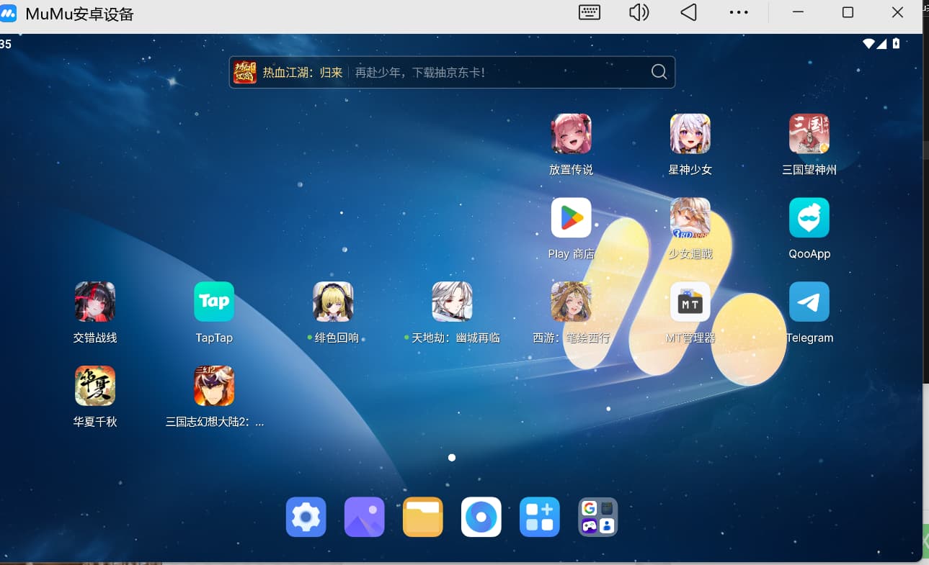
Task: Open MT管理器 file manager app
Action: [690, 302]
